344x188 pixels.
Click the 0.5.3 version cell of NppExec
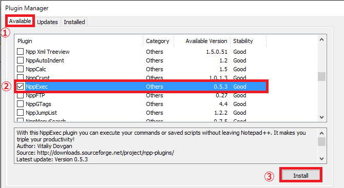pyautogui.click(x=220, y=87)
